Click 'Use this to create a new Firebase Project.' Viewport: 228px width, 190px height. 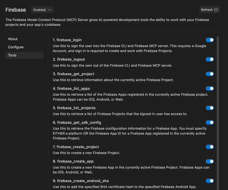(x=86, y=153)
